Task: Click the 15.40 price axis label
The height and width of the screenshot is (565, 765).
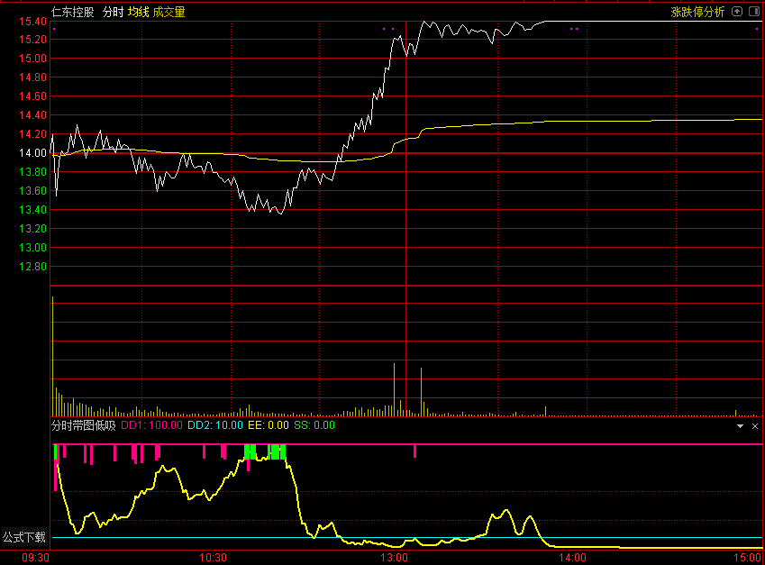Action: tap(32, 22)
